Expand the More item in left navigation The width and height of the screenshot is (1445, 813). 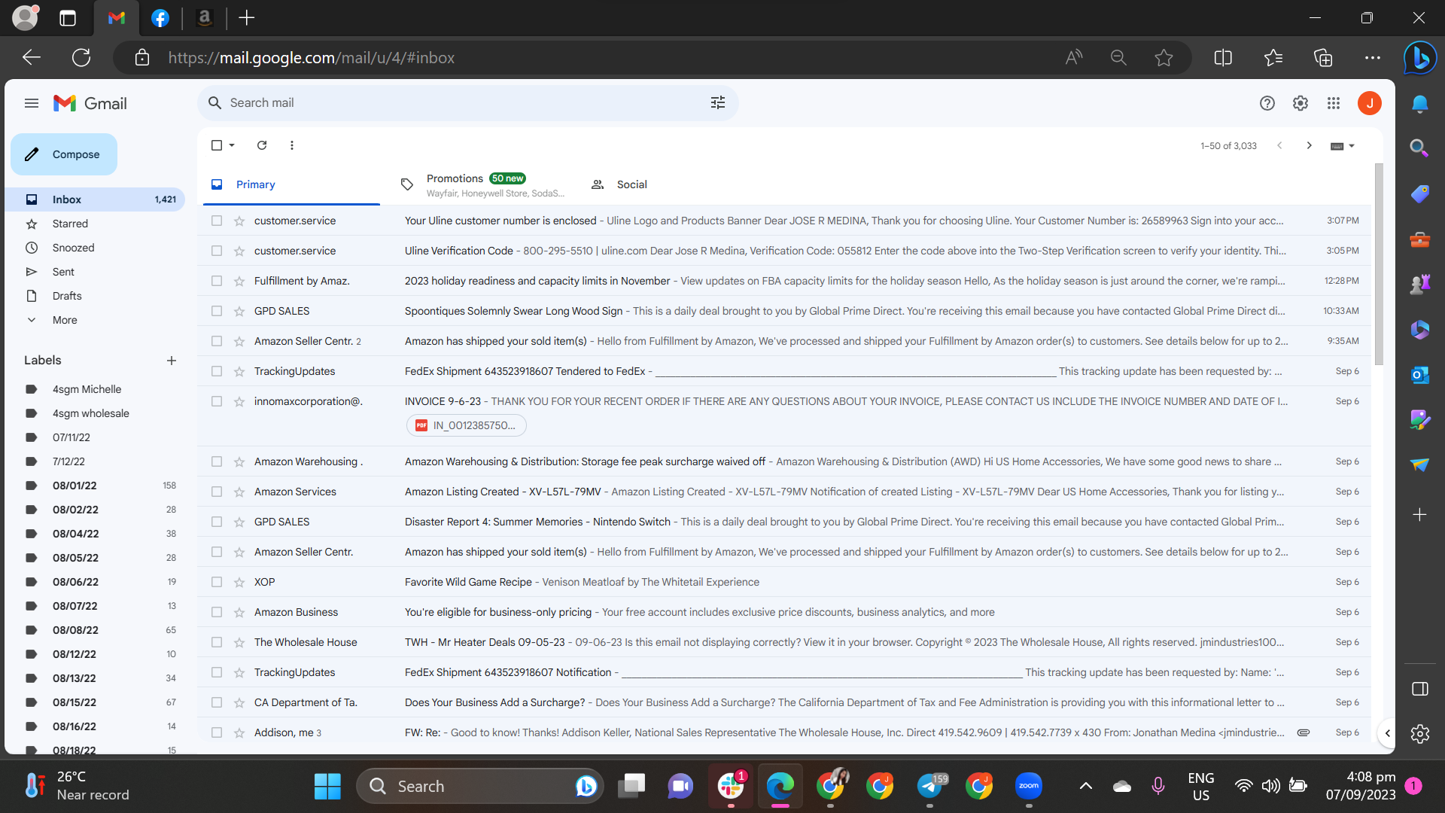[x=65, y=320]
